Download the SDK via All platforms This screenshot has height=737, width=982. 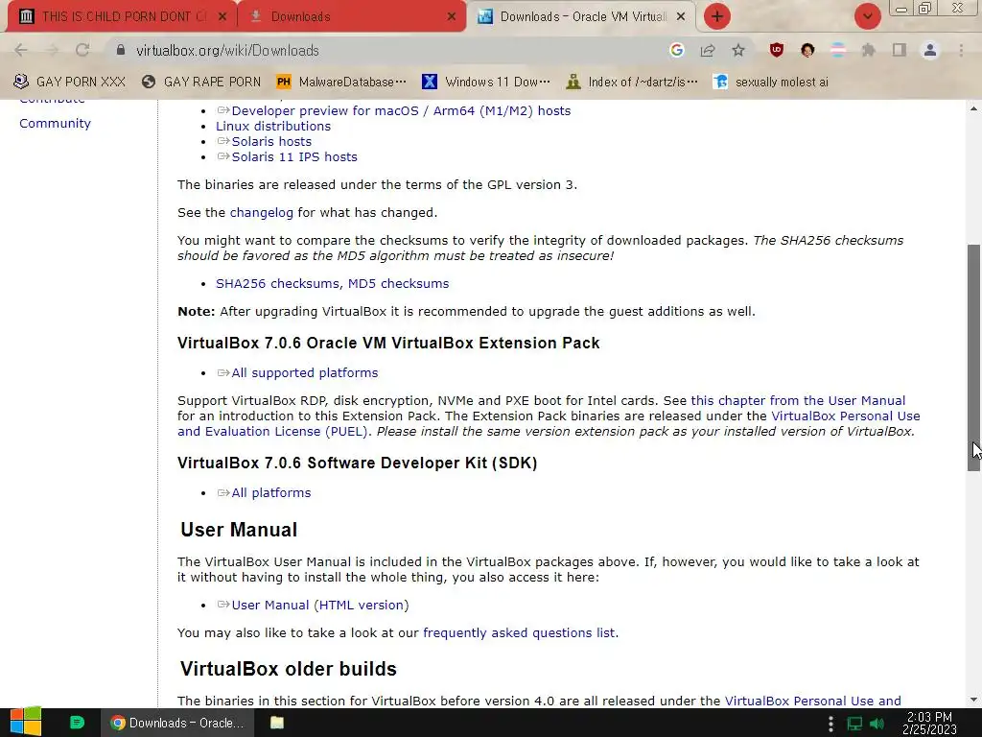point(270,492)
